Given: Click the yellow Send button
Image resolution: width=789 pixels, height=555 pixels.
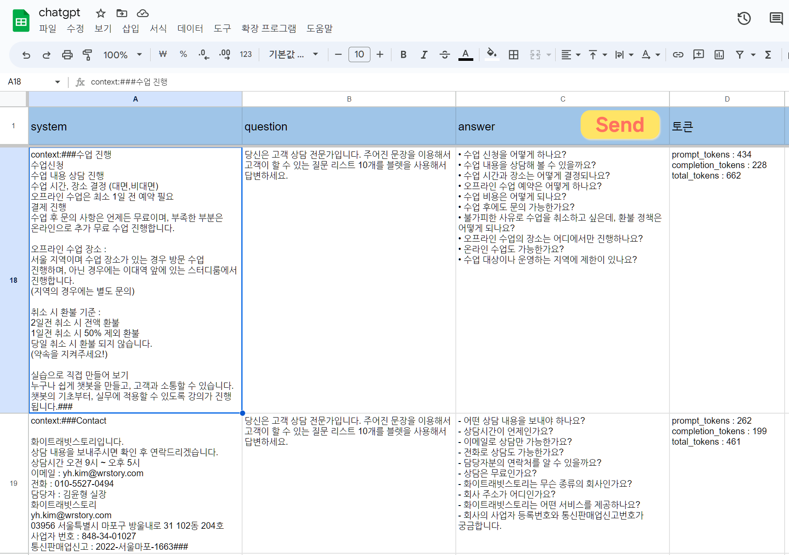Looking at the screenshot, I should (620, 125).
